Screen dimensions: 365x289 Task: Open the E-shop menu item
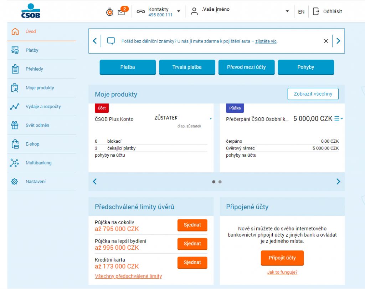[x=42, y=144]
